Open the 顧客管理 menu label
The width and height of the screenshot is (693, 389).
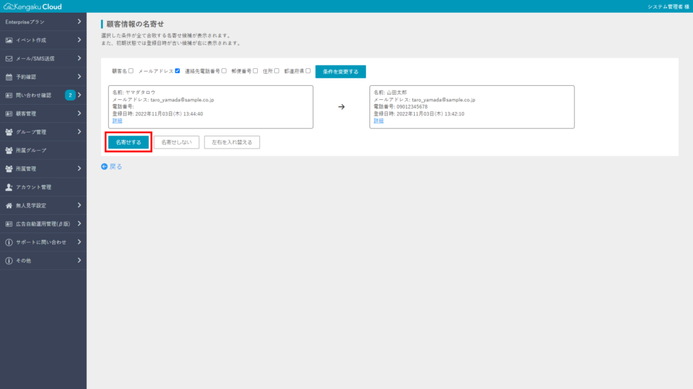click(26, 113)
